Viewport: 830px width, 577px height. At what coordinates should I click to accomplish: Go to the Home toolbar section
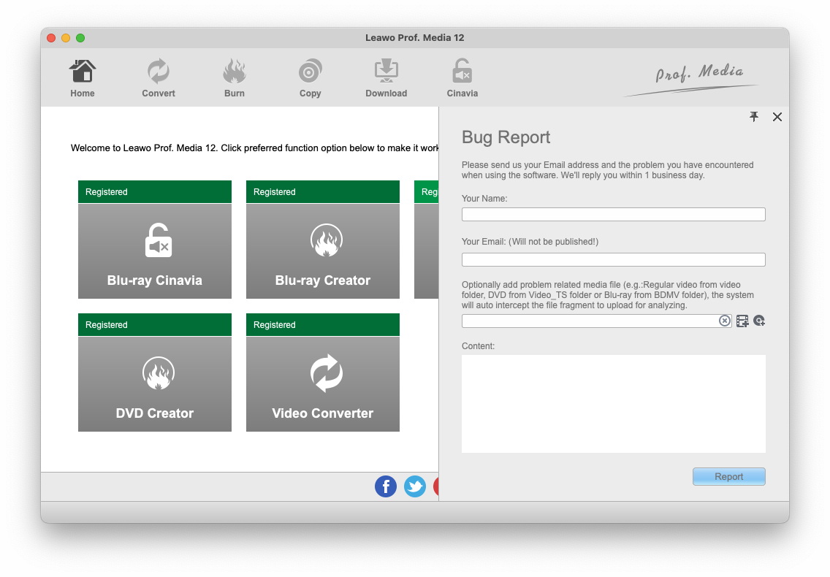82,78
